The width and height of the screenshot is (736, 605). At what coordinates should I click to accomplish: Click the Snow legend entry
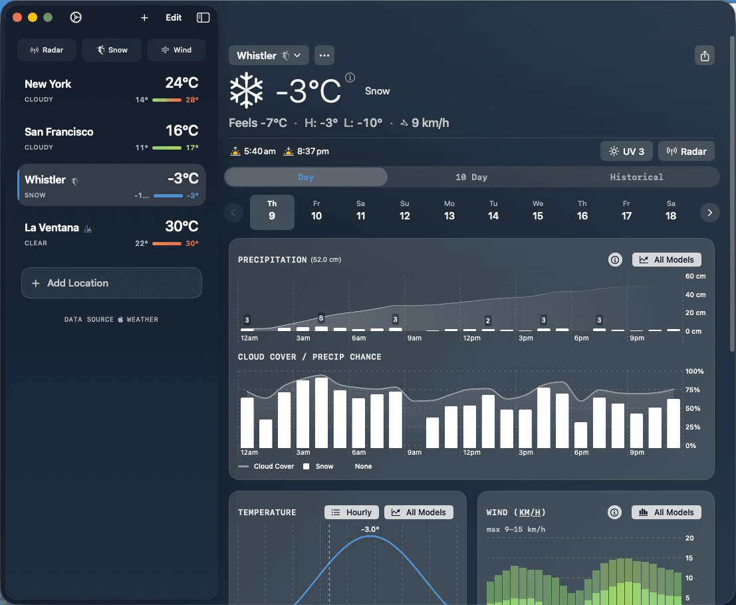318,466
